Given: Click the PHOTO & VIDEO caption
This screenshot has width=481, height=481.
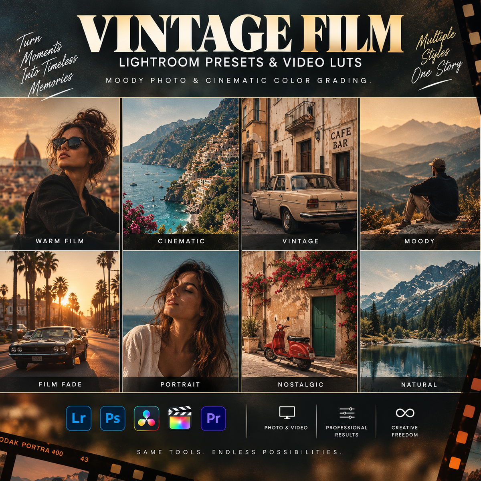Looking at the screenshot, I should click(286, 428).
